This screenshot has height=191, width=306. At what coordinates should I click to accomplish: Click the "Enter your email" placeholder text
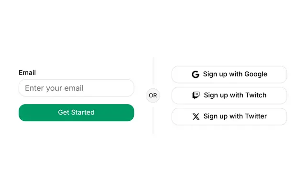click(54, 88)
